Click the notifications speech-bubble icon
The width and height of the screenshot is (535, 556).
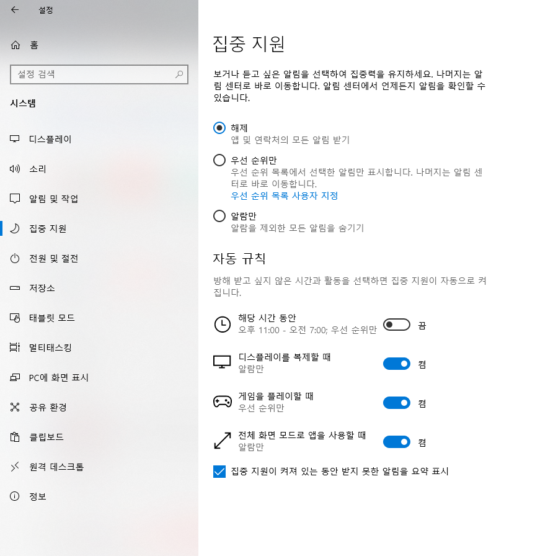pos(15,199)
